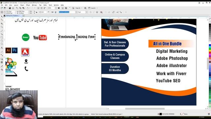Select the Rectangle tool in the toolbox
The height and width of the screenshot is (119, 211).
pos(2,37)
